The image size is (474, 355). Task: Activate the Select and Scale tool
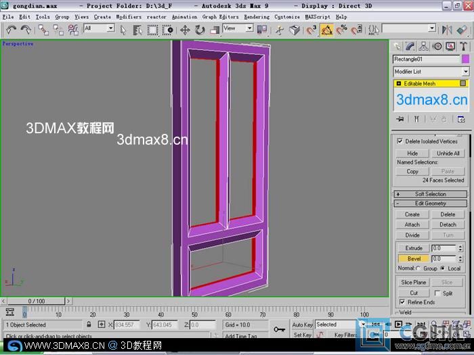(x=215, y=30)
